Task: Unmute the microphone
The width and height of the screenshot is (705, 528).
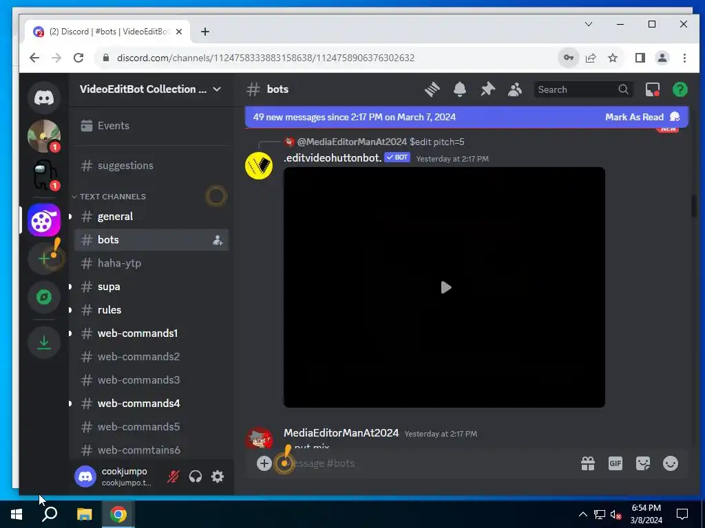Action: pos(173,476)
